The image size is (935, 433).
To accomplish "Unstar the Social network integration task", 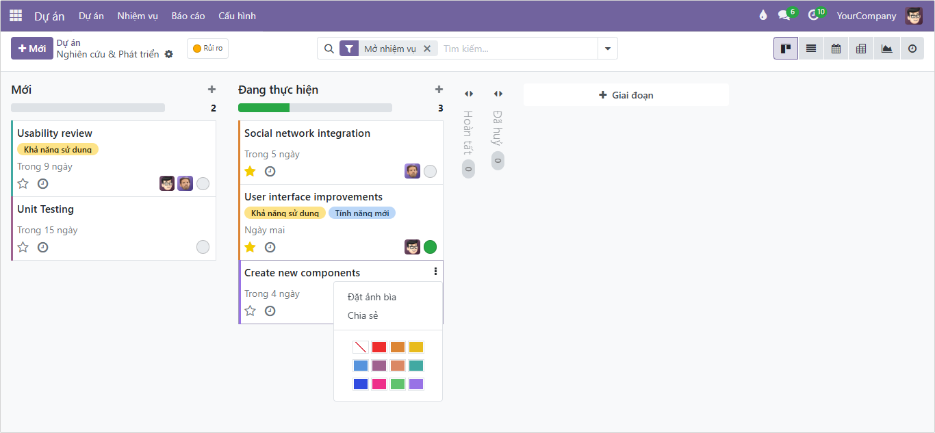I will [251, 171].
